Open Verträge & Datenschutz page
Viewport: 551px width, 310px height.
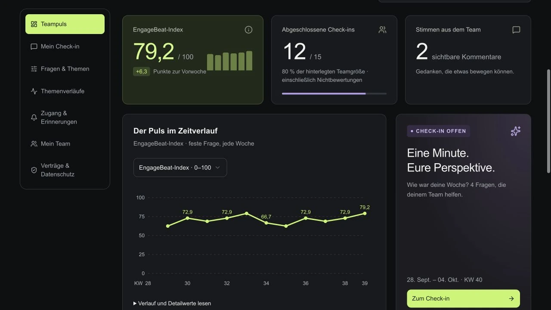click(x=65, y=170)
